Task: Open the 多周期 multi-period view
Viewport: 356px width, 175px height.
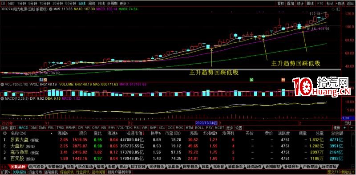Action: click(x=112, y=4)
